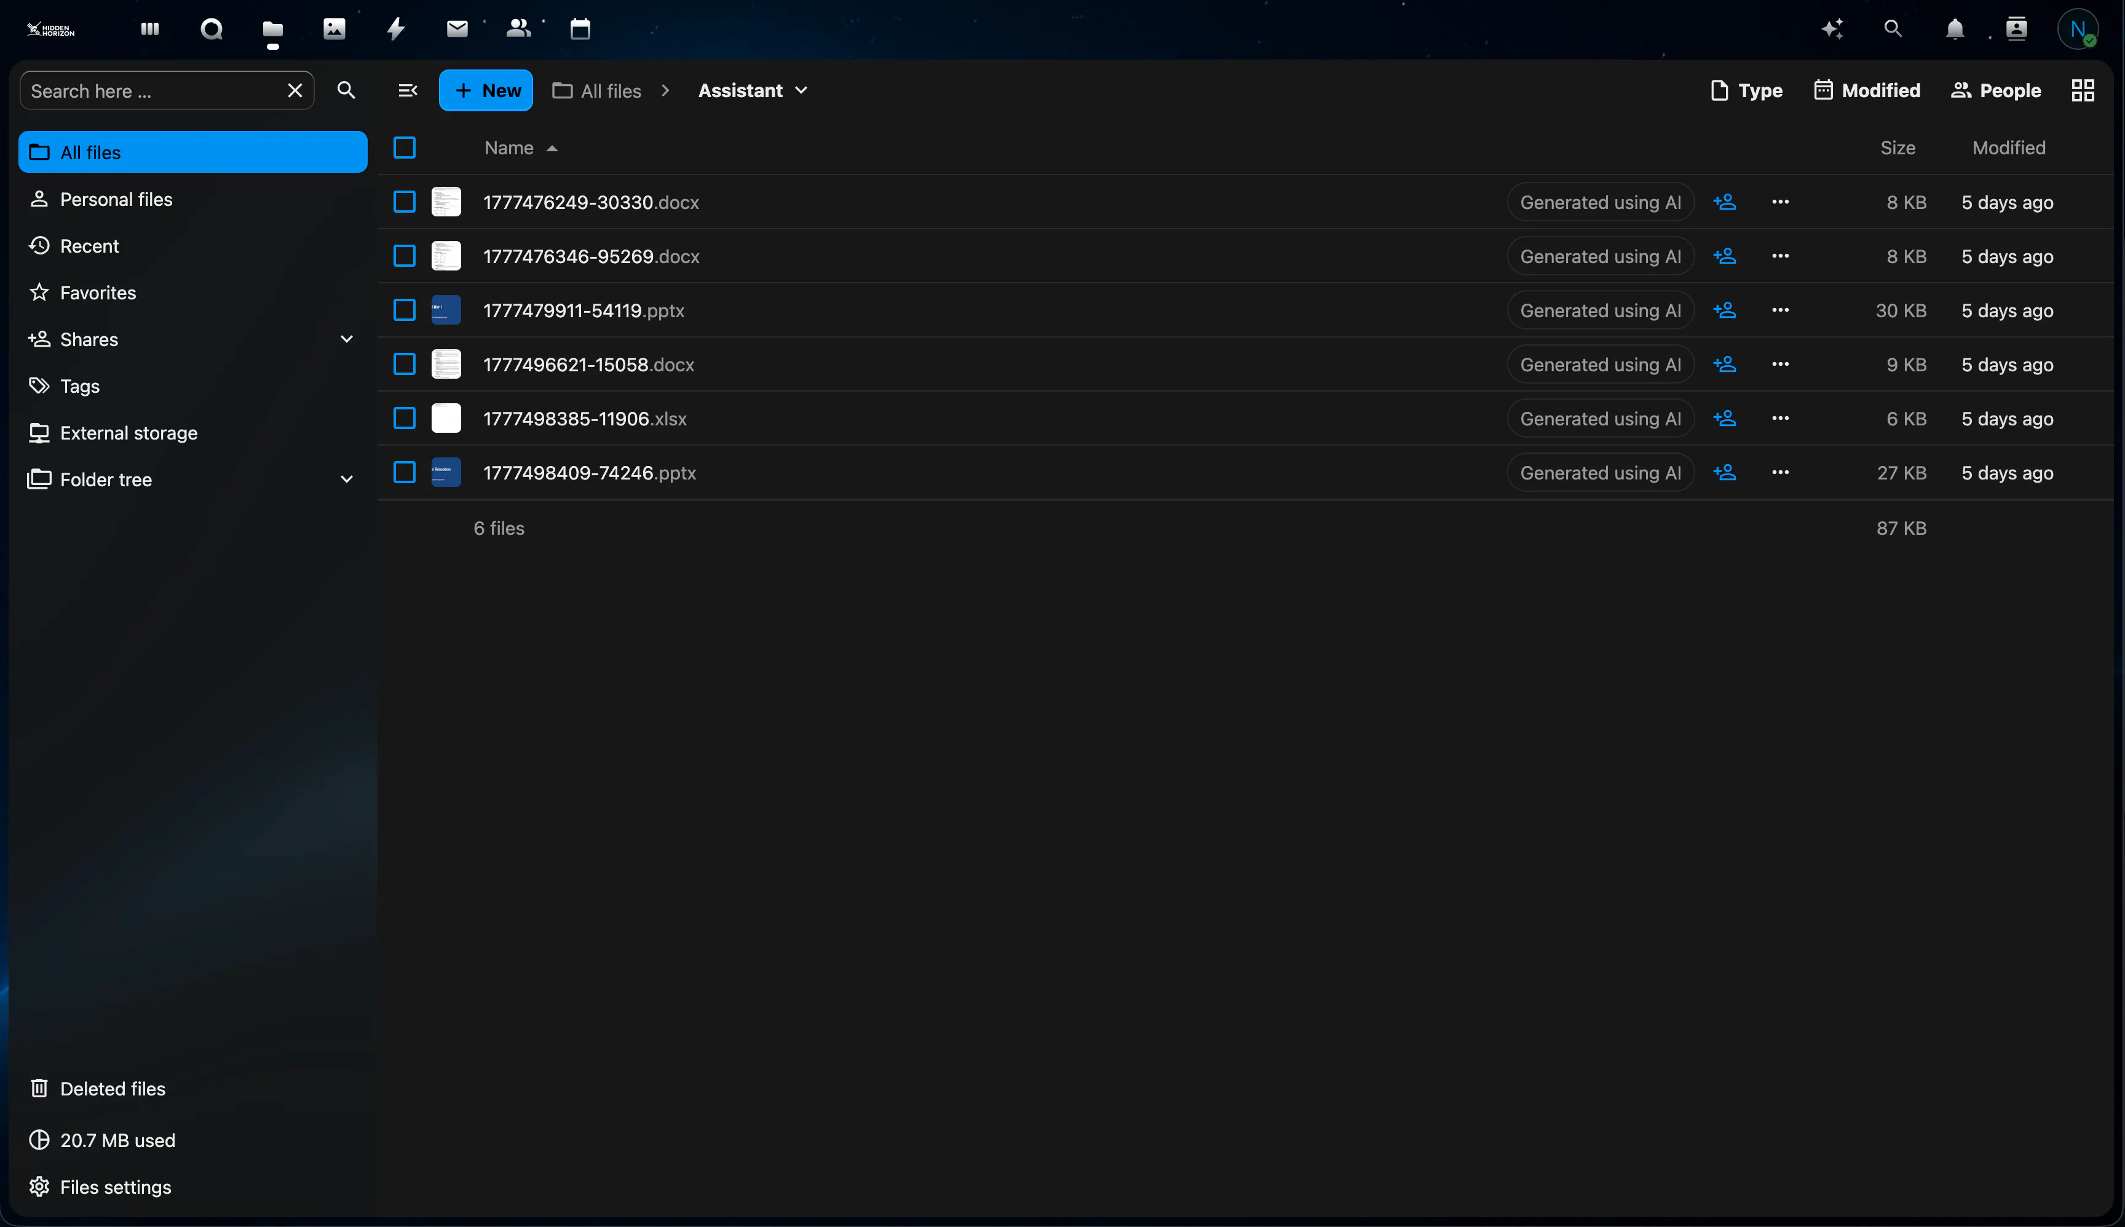Clear the sidebar search field
The width and height of the screenshot is (2125, 1227).
pos(295,90)
